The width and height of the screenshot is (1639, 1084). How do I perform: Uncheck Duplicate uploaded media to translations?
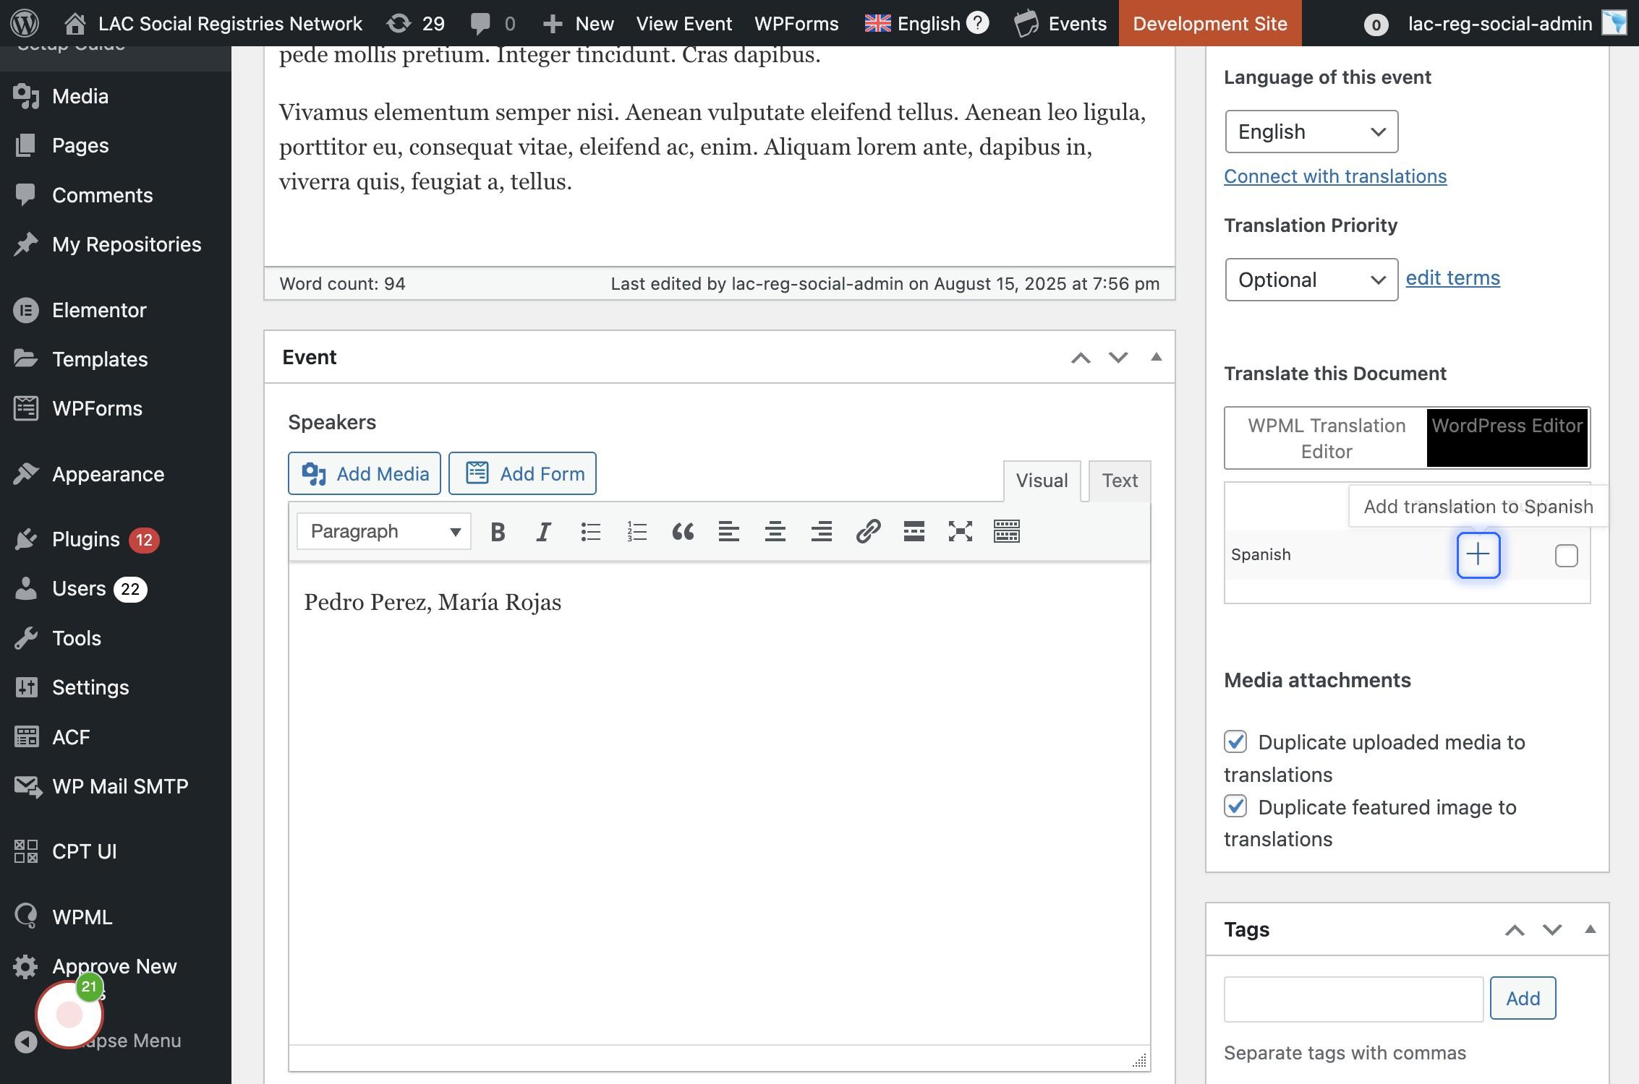click(x=1235, y=741)
